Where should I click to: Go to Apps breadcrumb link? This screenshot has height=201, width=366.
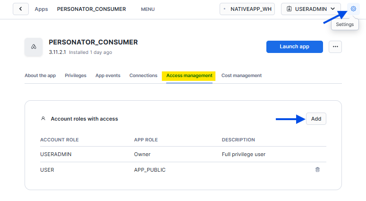[x=41, y=9]
